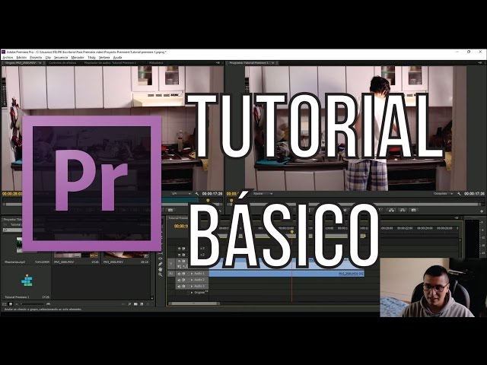Click timeline timecode field
The width and height of the screenshot is (487, 365).
pyautogui.click(x=182, y=227)
